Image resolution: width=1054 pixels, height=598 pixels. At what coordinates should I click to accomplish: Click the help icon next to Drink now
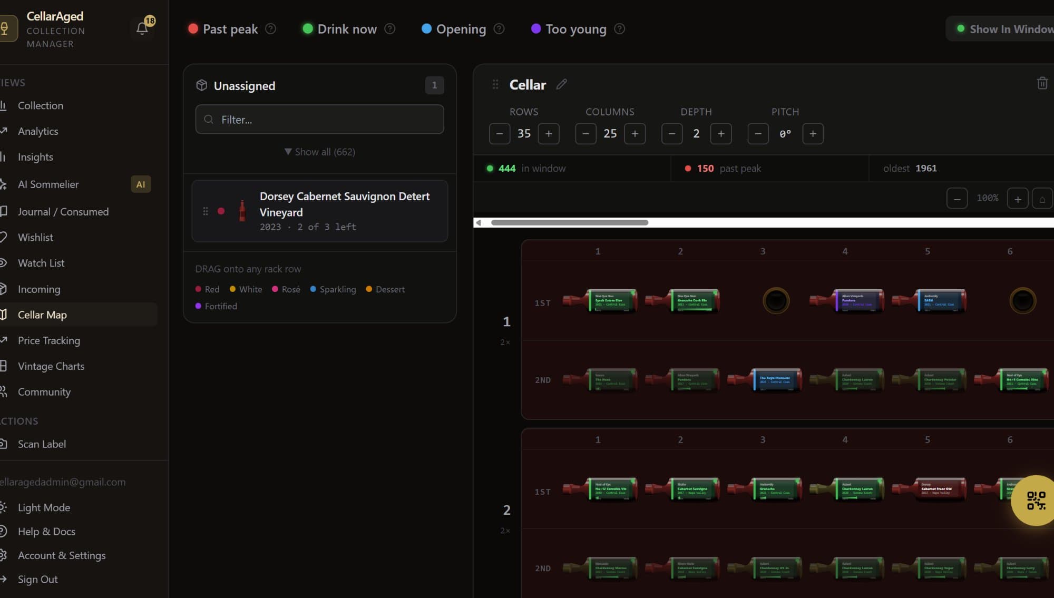[389, 29]
